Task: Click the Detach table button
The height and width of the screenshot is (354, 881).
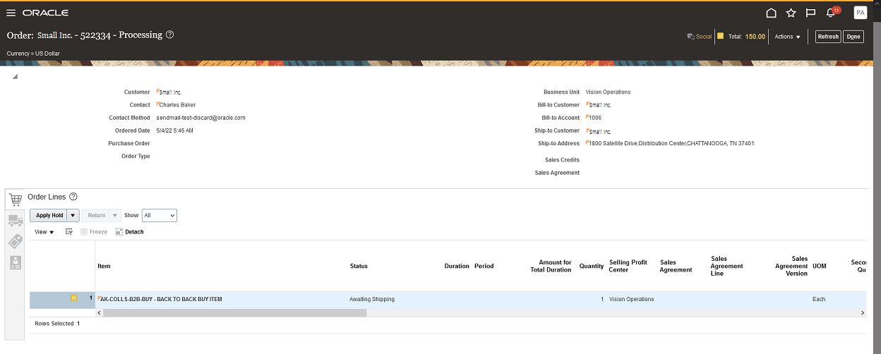Action: (129, 231)
